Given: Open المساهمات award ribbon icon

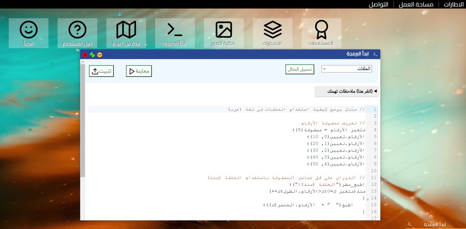Looking at the screenshot, I should [322, 33].
